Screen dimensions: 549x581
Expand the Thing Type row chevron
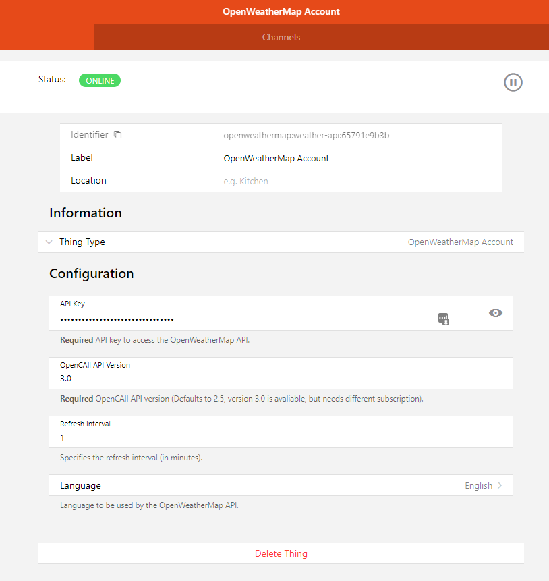click(49, 242)
